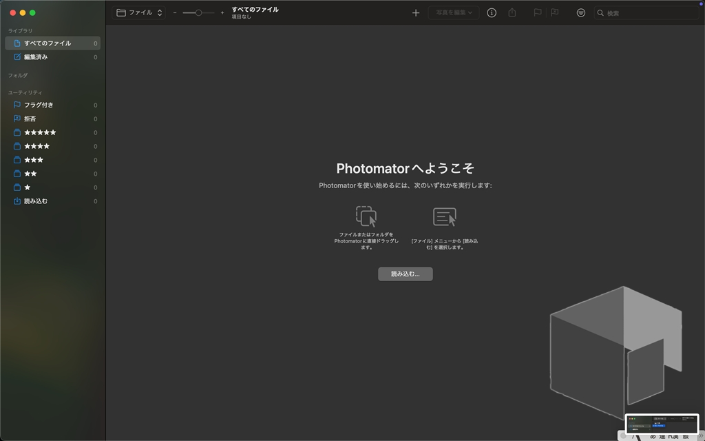The width and height of the screenshot is (705, 441).
Task: Select the 拒否 sidebar row
Action: click(52, 119)
